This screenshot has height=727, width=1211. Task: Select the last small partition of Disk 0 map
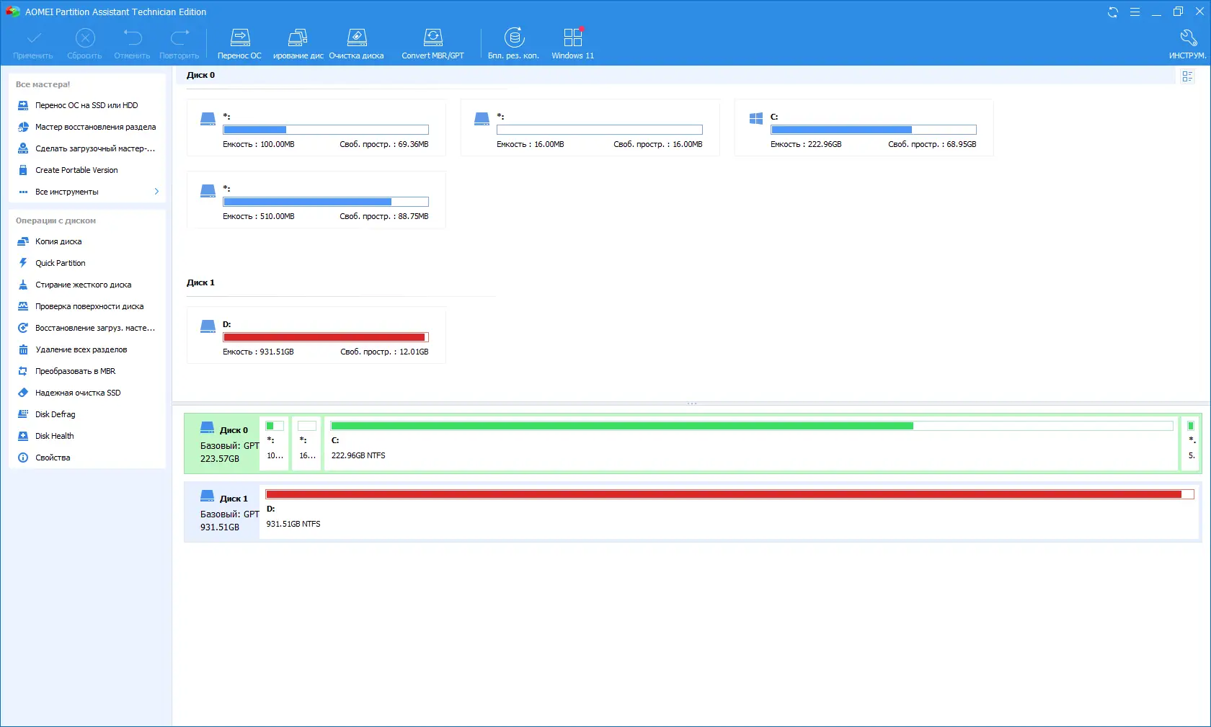(1191, 443)
